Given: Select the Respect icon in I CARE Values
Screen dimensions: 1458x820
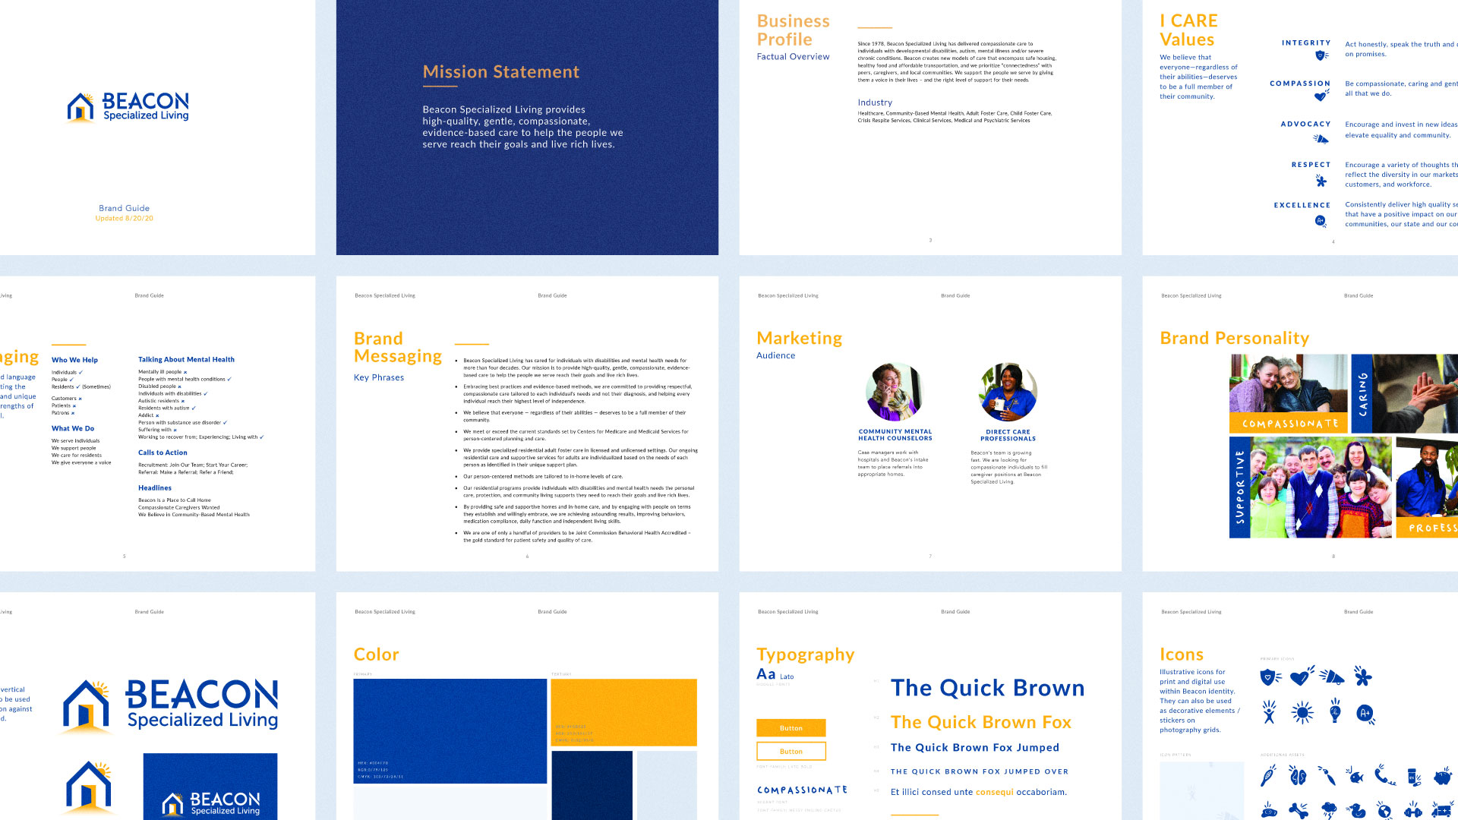Looking at the screenshot, I should 1319,180.
